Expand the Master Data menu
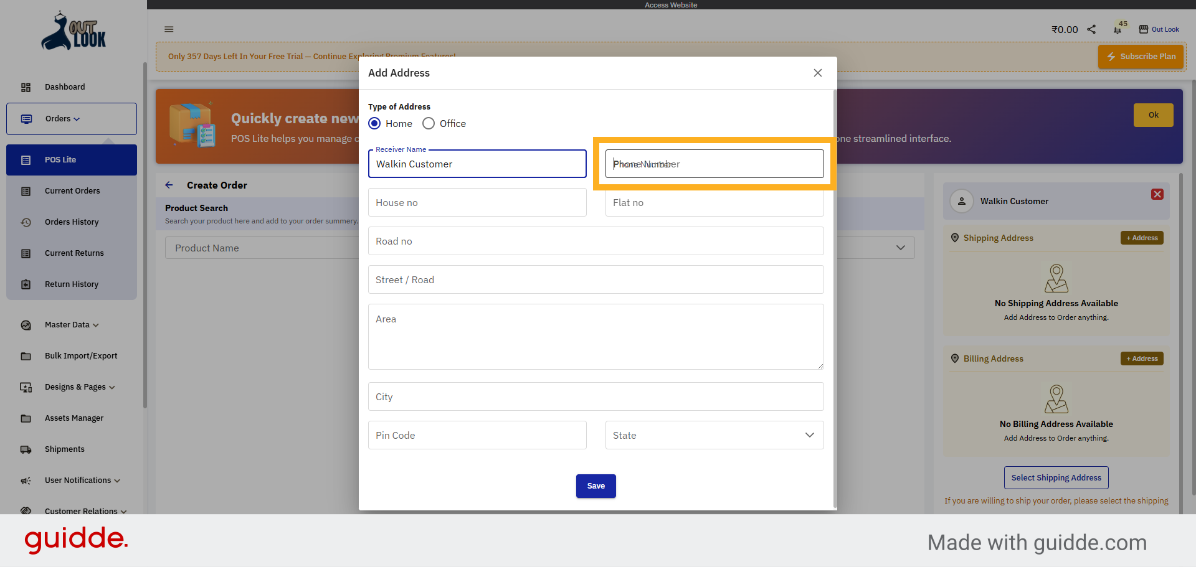Image resolution: width=1196 pixels, height=567 pixels. 26,324
